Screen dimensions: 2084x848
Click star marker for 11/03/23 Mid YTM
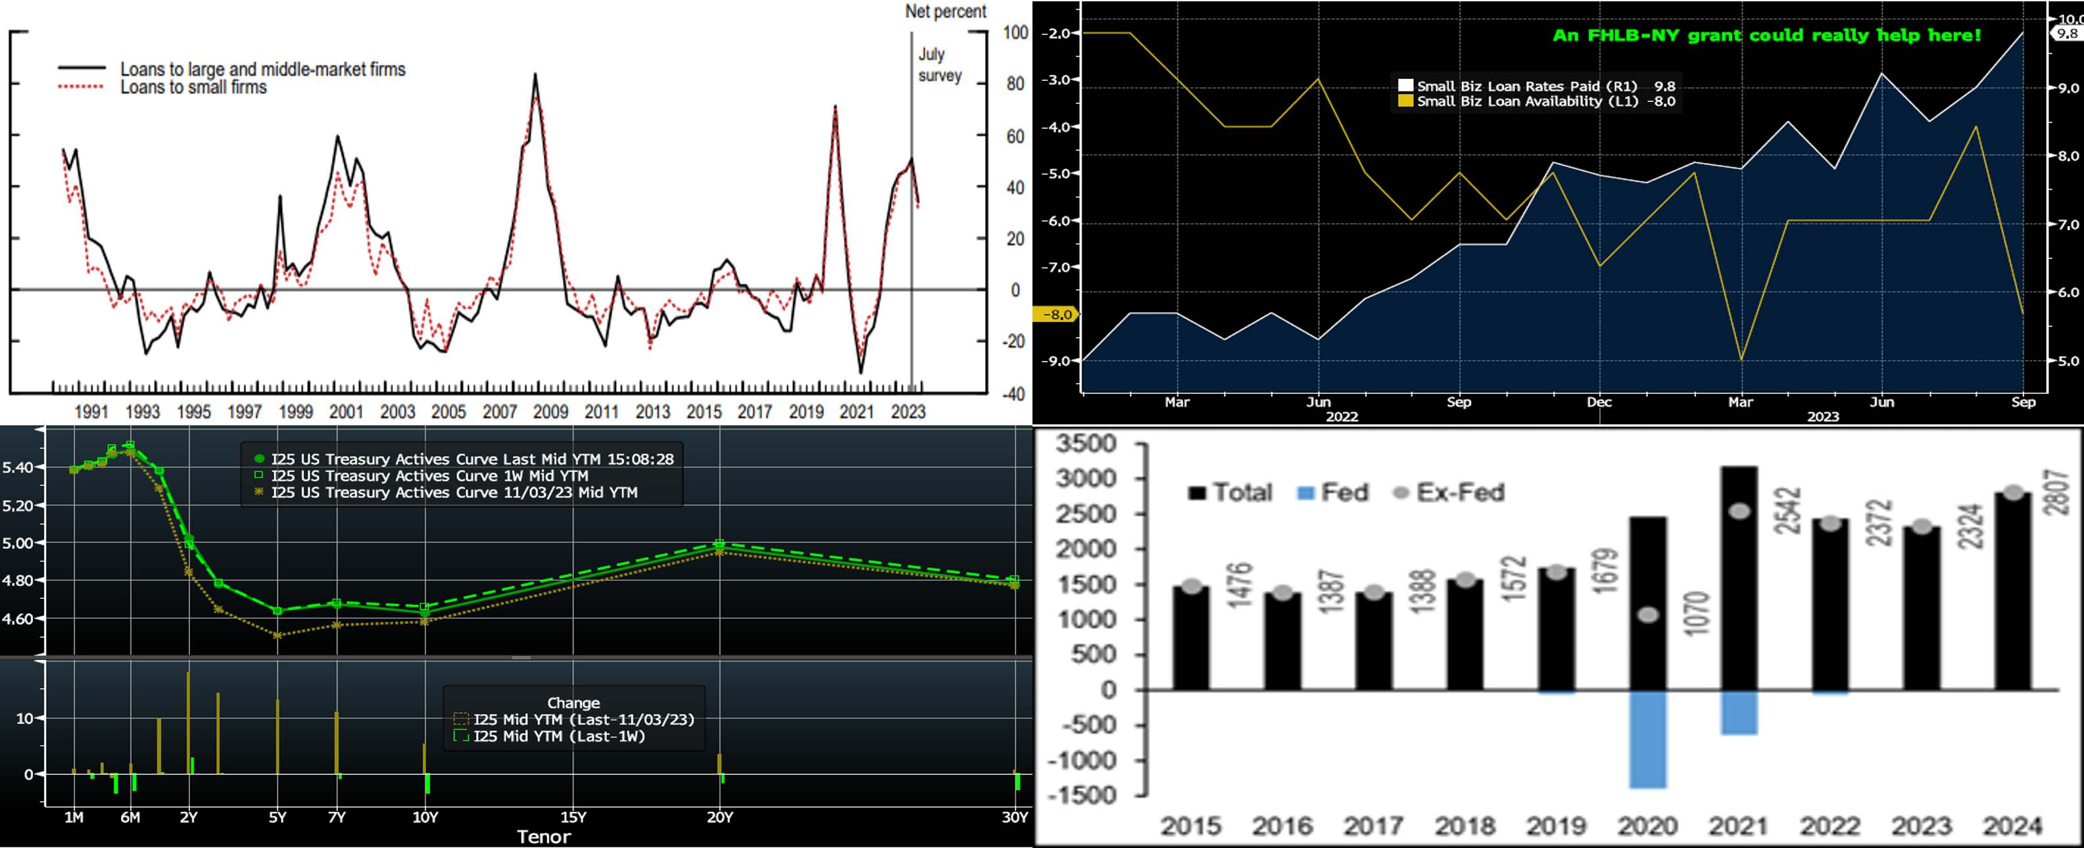260,492
